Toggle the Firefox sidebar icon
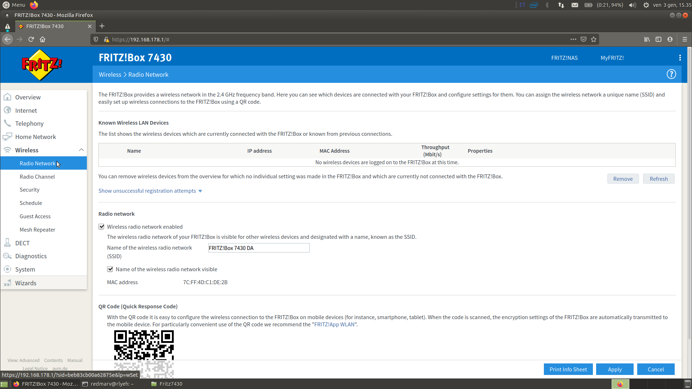This screenshot has height=389, width=692. coord(658,39)
